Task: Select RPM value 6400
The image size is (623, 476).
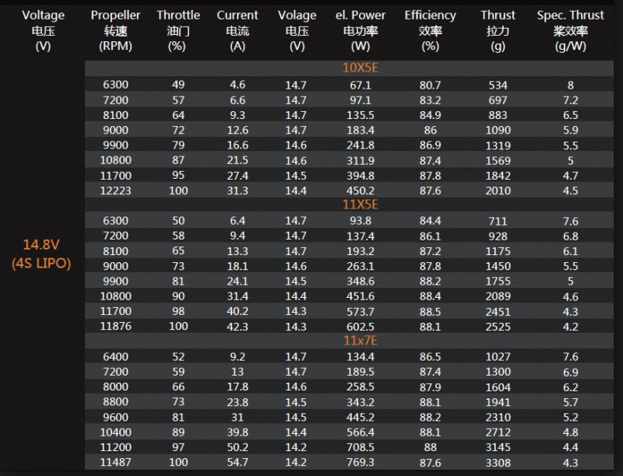Action: point(115,356)
